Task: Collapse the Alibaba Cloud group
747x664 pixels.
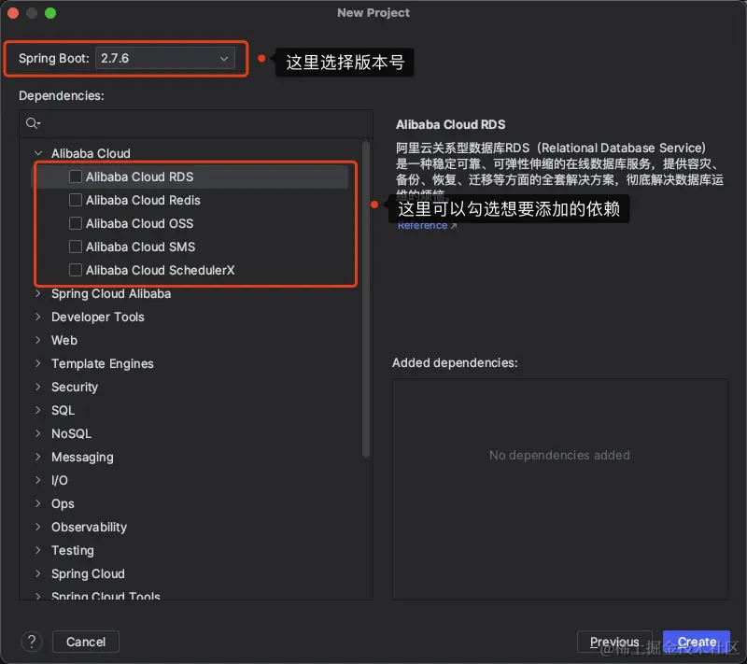Action: click(38, 153)
